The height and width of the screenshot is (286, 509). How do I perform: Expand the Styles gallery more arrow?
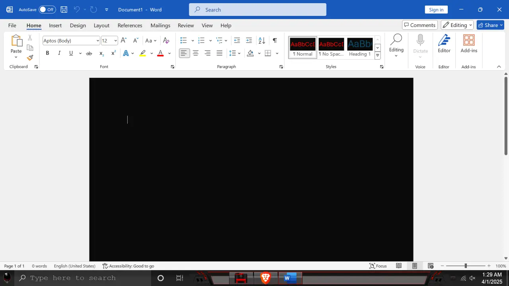coord(378,56)
